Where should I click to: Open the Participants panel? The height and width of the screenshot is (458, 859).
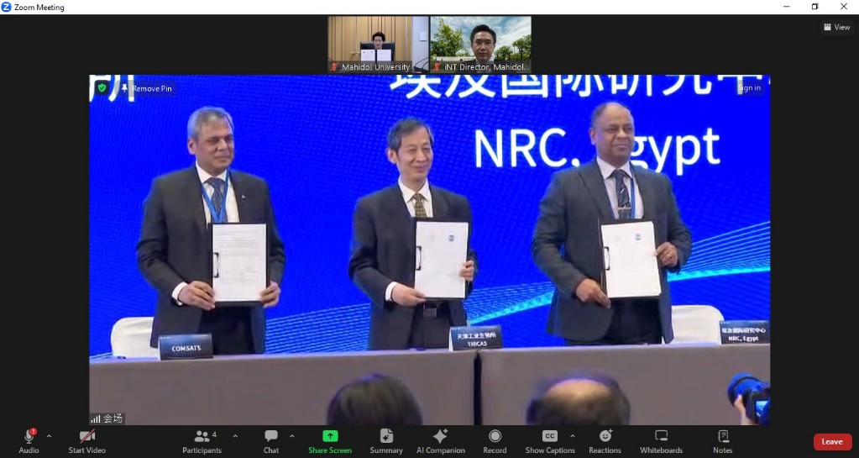click(x=202, y=441)
